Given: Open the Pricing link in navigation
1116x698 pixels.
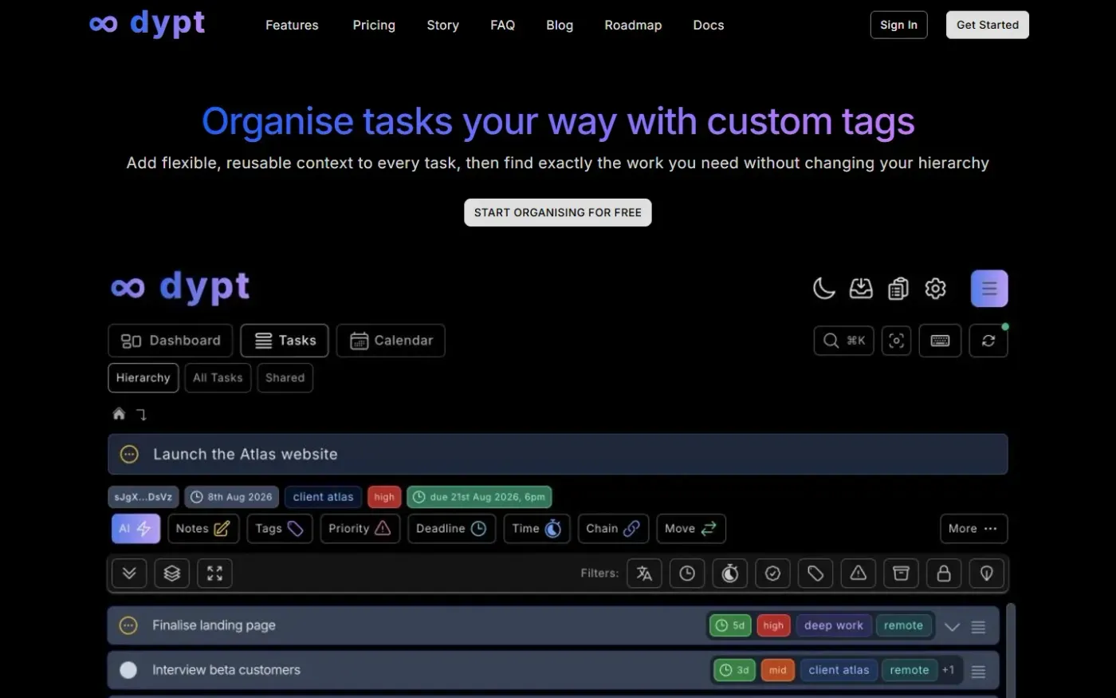Looking at the screenshot, I should (374, 25).
